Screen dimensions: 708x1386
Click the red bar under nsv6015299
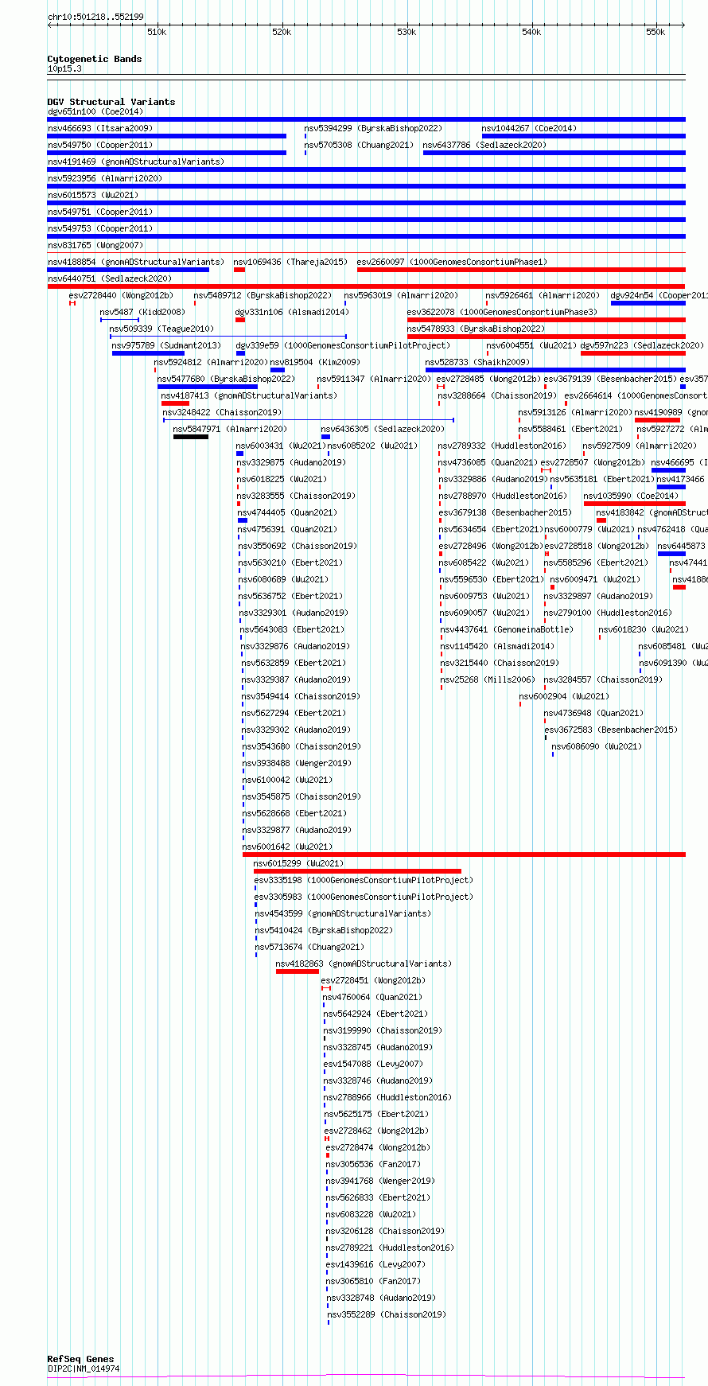coord(357,870)
